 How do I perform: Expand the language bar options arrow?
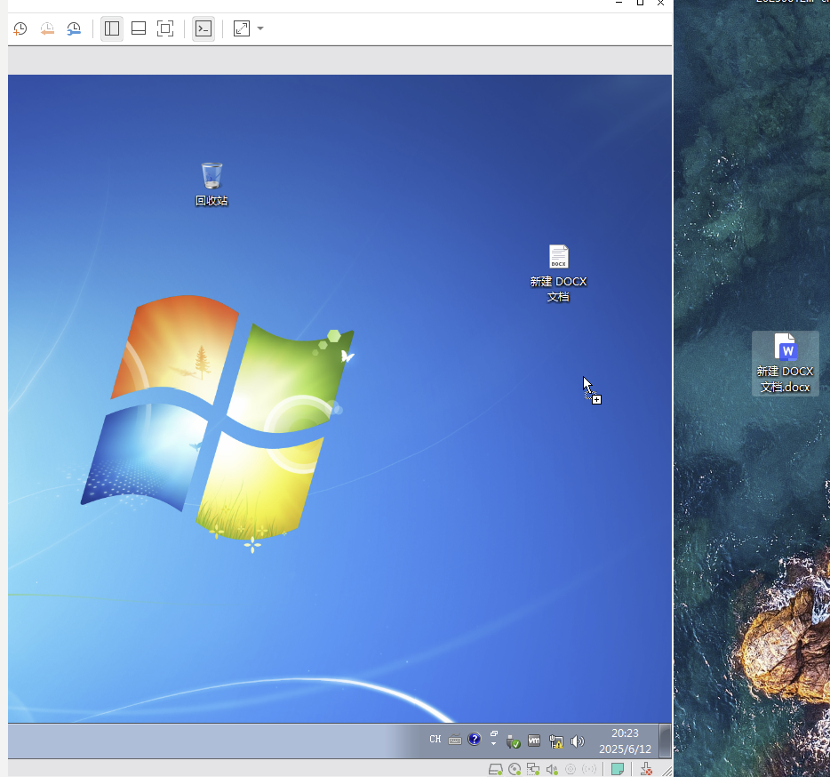click(493, 743)
